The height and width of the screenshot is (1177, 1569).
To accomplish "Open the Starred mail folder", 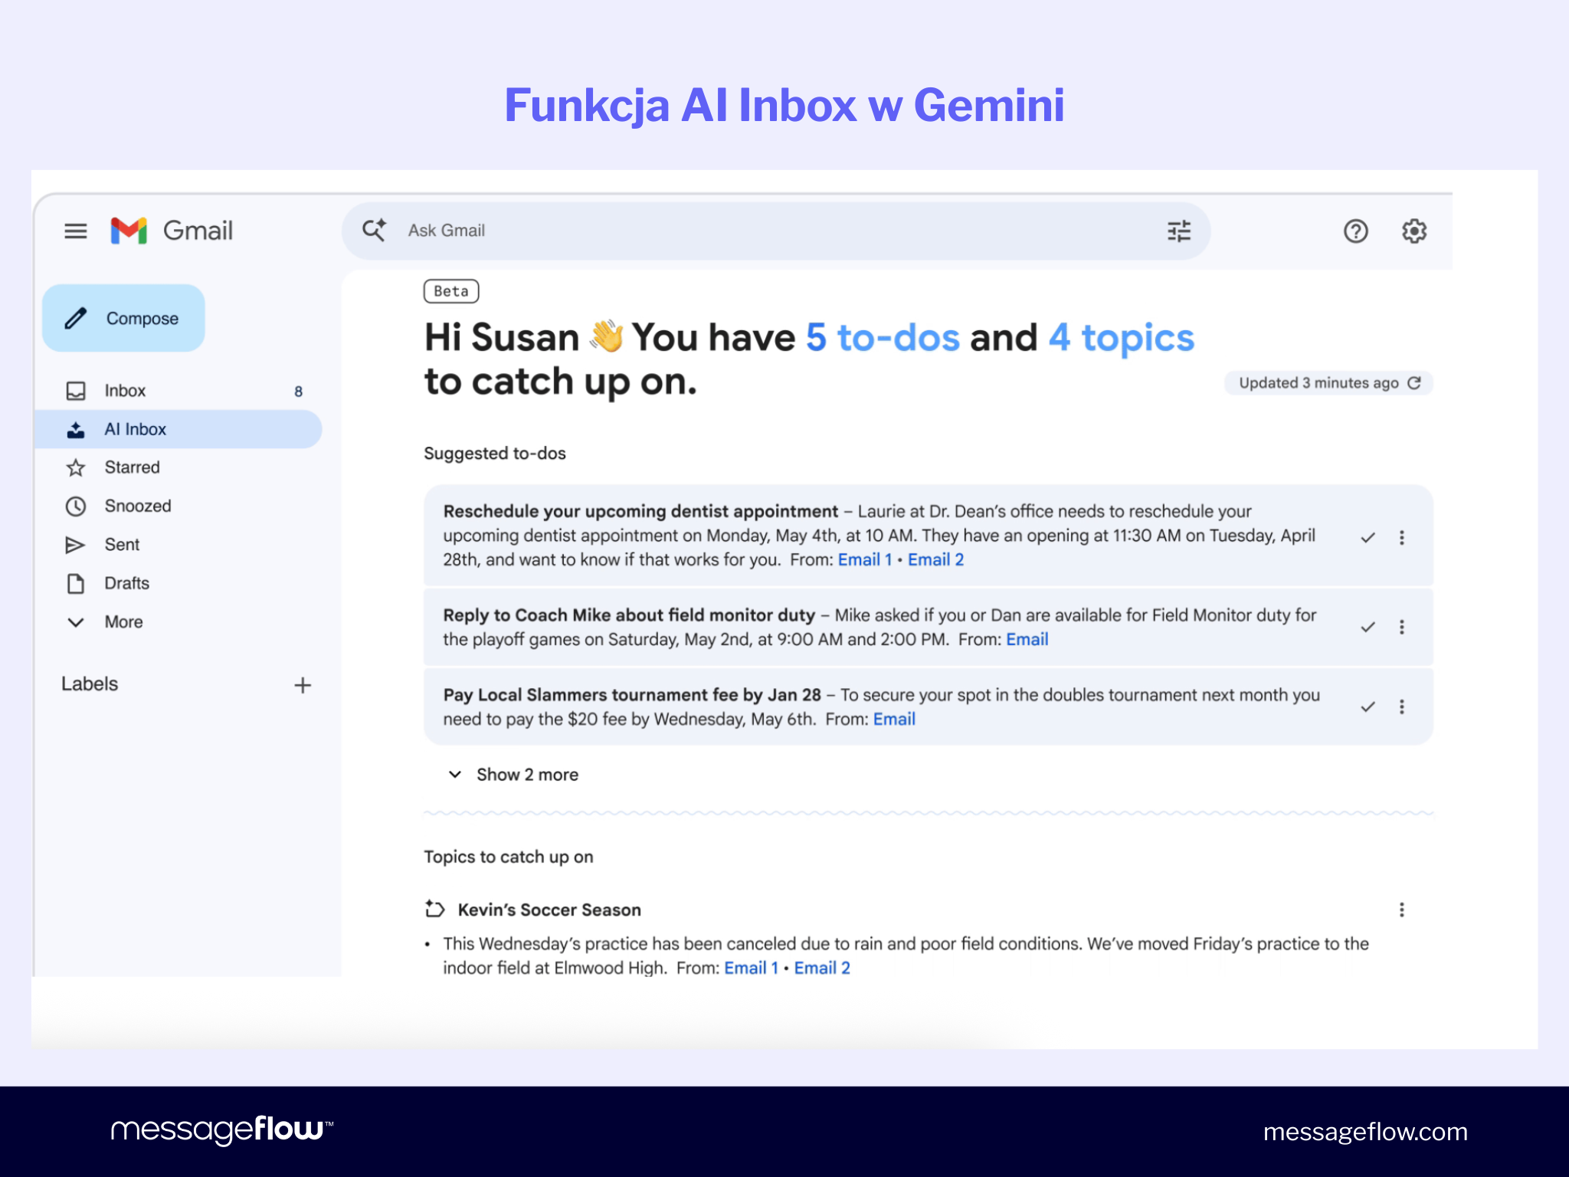I will click(x=131, y=467).
